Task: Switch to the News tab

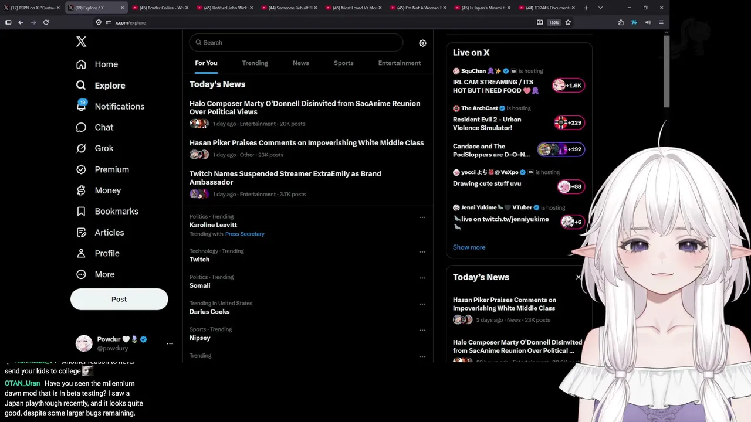Action: (x=300, y=63)
